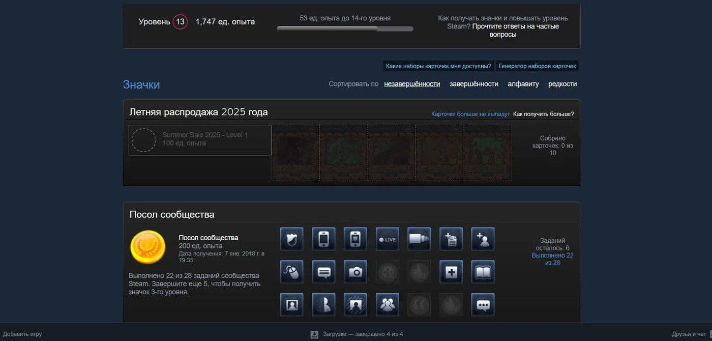Click the video camera task icon
Screen dimensions: 712x341
[x=419, y=239]
